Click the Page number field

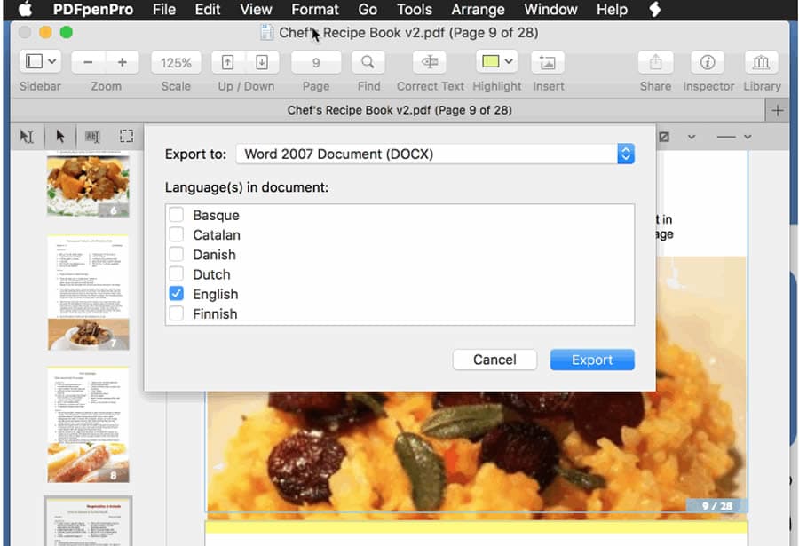pos(316,63)
